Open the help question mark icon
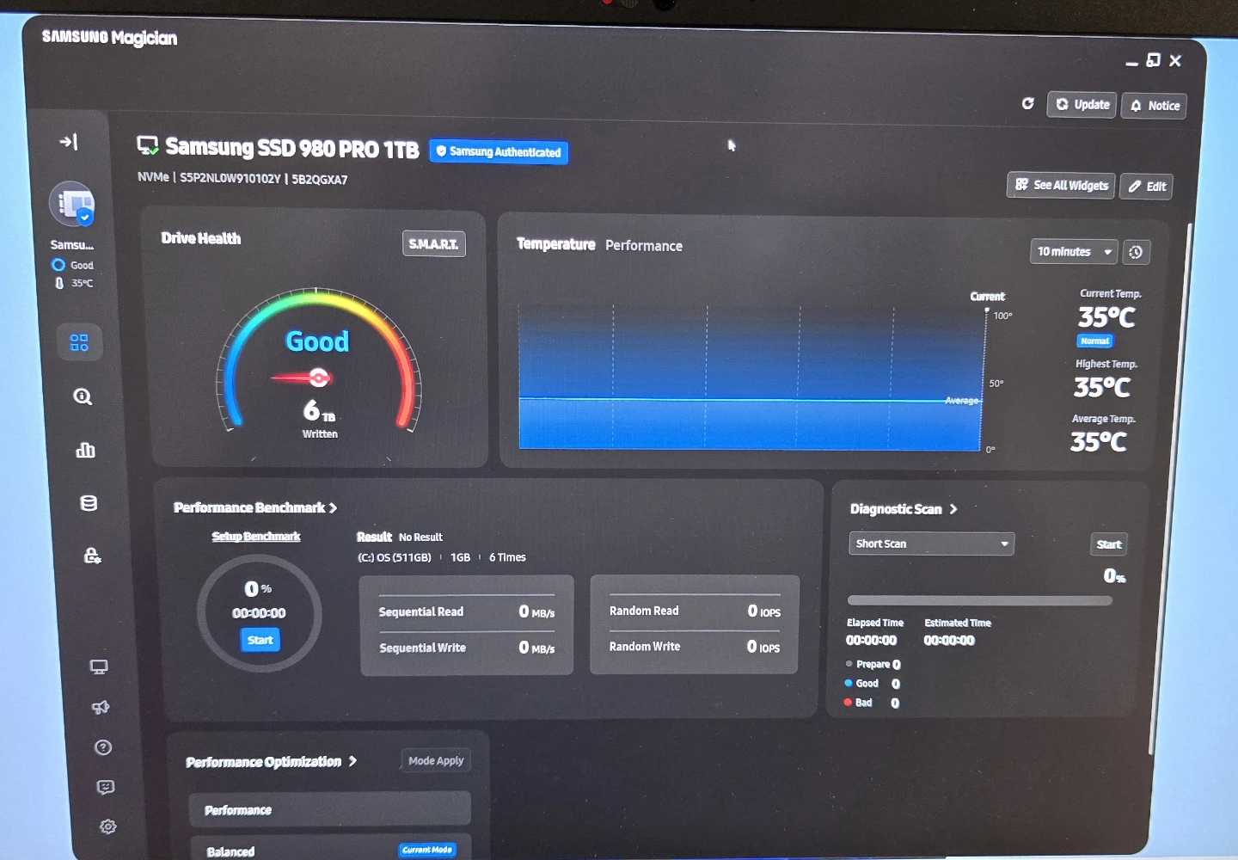The image size is (1238, 860). (x=103, y=747)
